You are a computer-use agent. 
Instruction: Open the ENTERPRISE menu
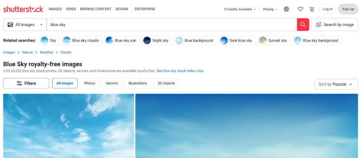[x=145, y=9]
